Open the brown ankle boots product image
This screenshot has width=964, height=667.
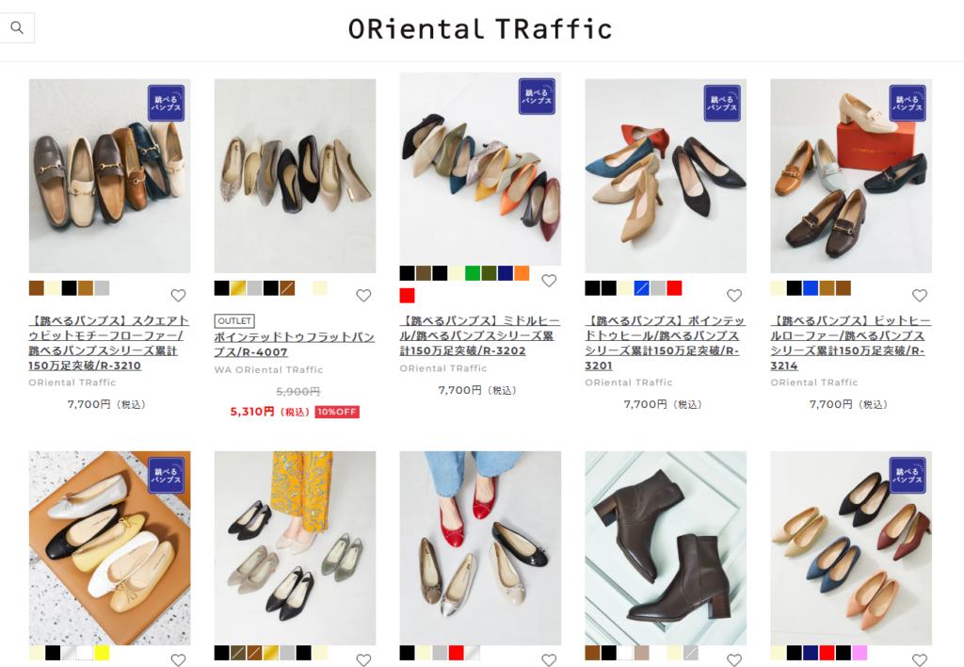tap(666, 547)
